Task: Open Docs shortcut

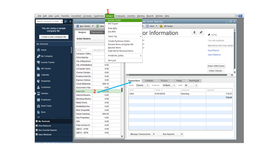Action: pos(43,112)
